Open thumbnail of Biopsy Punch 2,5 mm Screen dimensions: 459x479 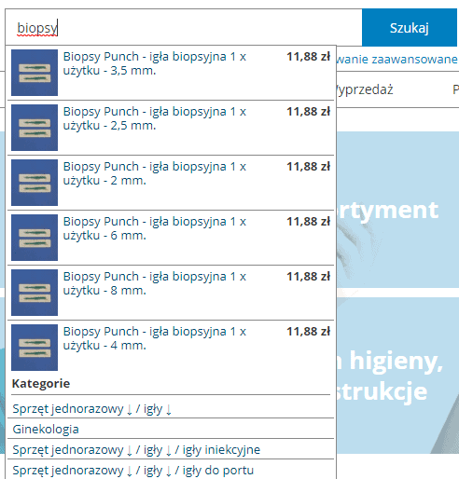[35, 128]
